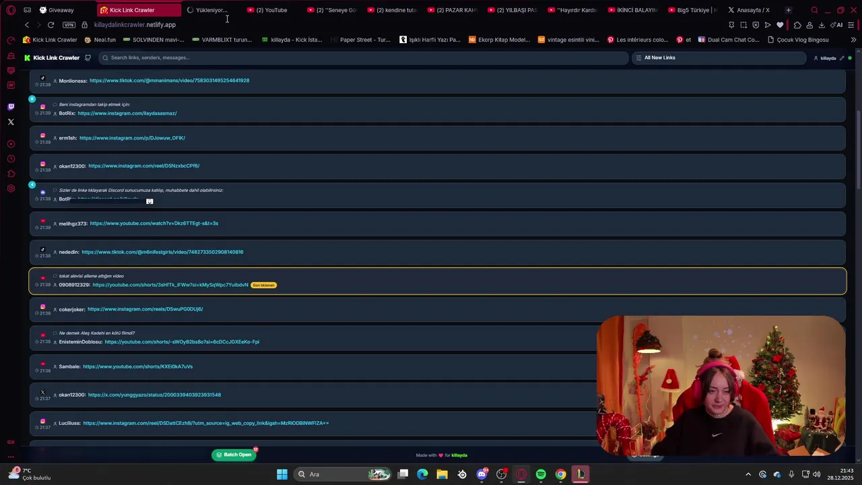Viewport: 862px width, 485px height.
Task: Open a new browser tab with plus button
Action: pyautogui.click(x=788, y=10)
